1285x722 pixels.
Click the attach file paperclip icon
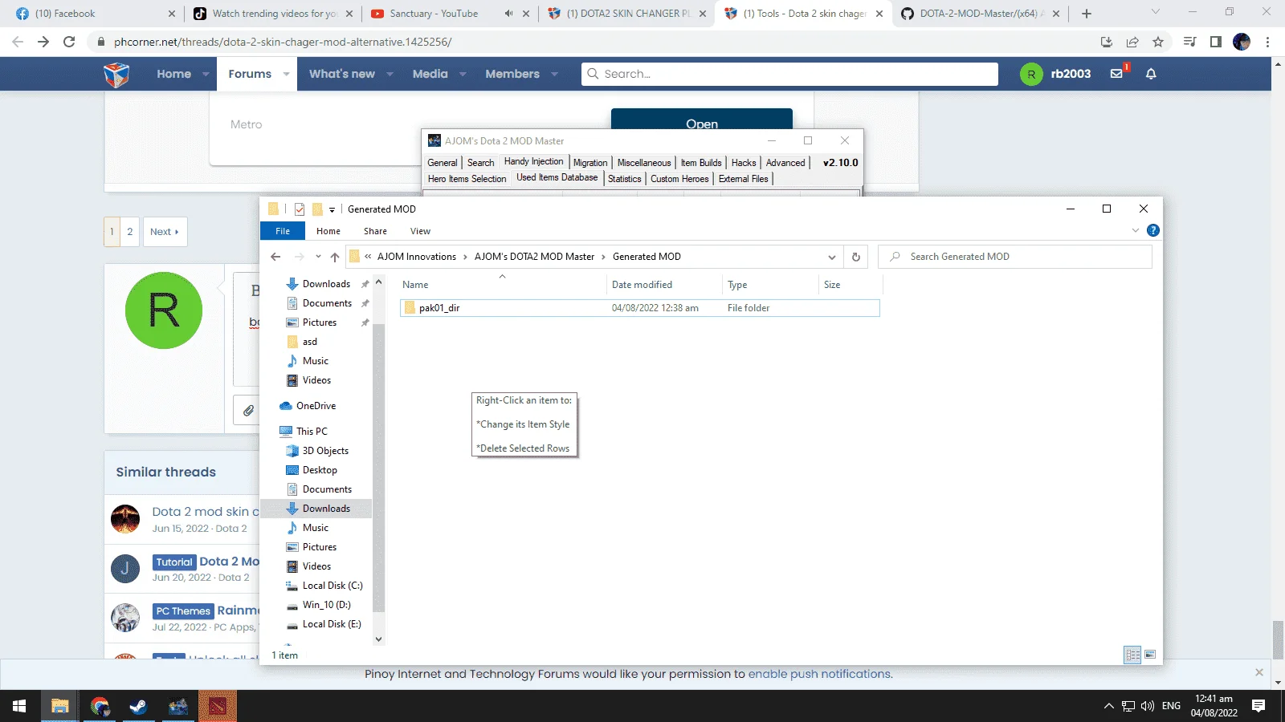coord(249,411)
